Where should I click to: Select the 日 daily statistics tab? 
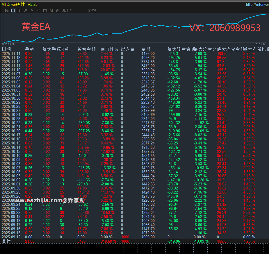13,10
